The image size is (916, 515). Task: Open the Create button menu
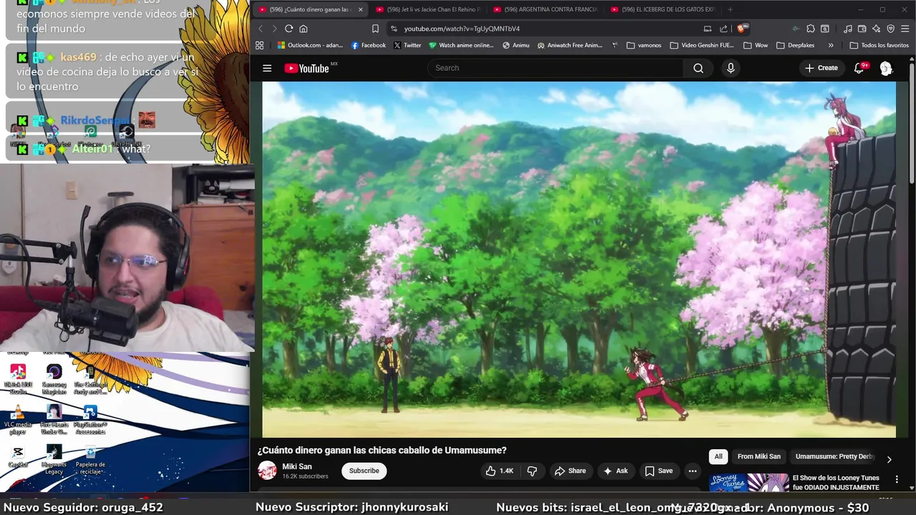pos(821,68)
